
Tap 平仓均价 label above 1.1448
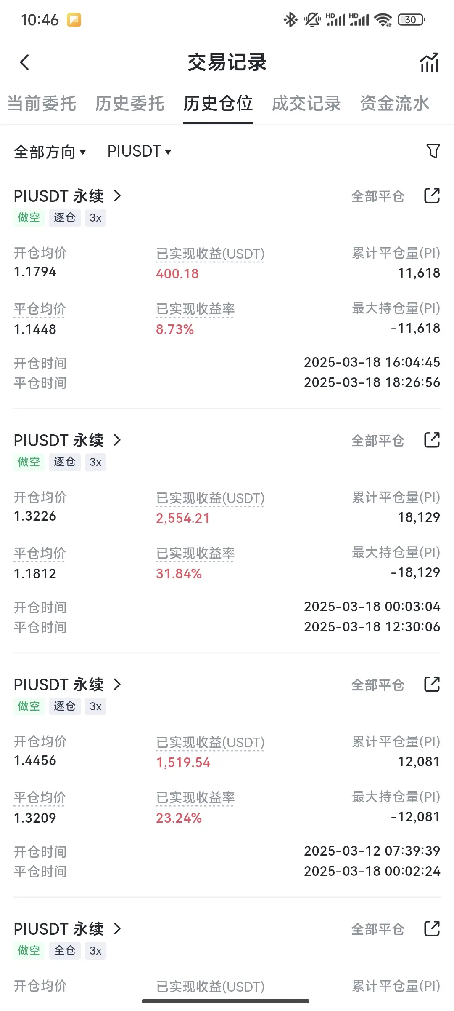point(40,309)
